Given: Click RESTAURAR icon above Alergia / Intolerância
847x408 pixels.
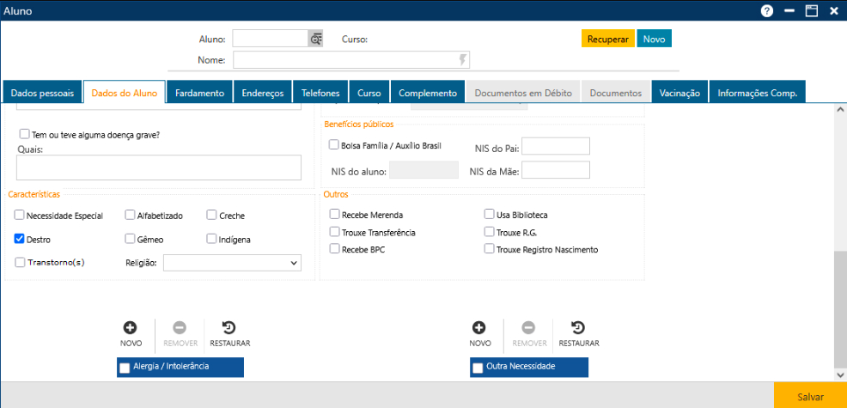Looking at the screenshot, I should click(229, 327).
